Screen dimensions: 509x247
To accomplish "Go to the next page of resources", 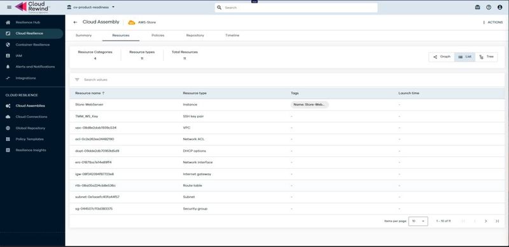I will (485, 221).
